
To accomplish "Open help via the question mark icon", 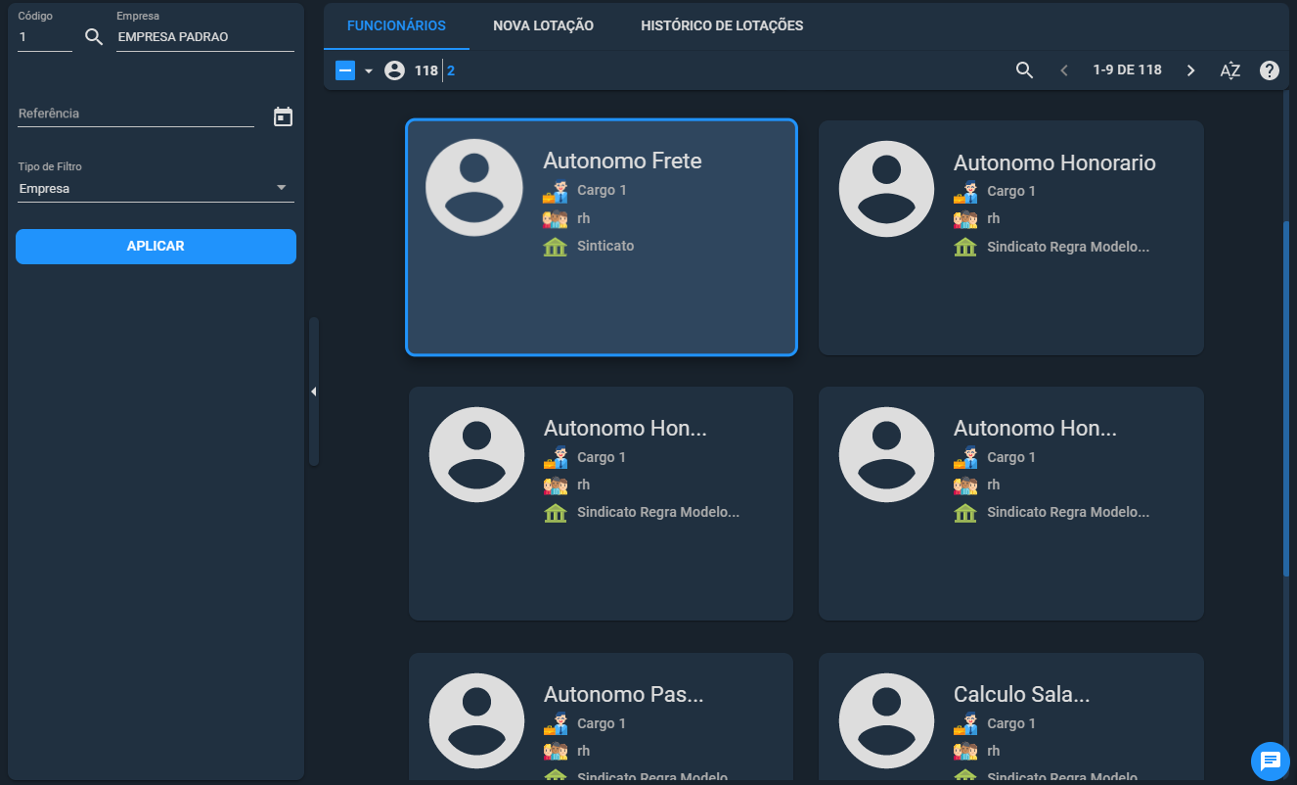I will (x=1270, y=70).
